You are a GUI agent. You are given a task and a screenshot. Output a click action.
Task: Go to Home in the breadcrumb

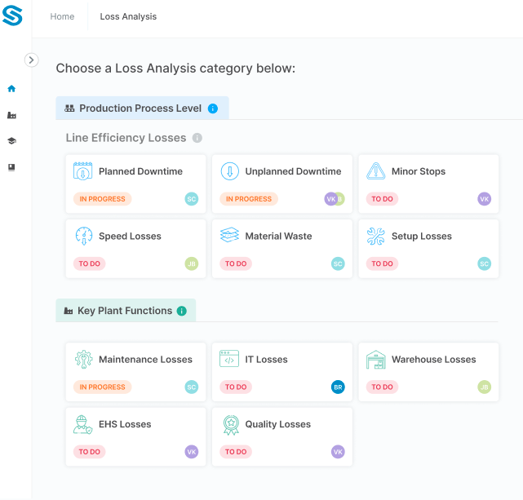pos(62,16)
